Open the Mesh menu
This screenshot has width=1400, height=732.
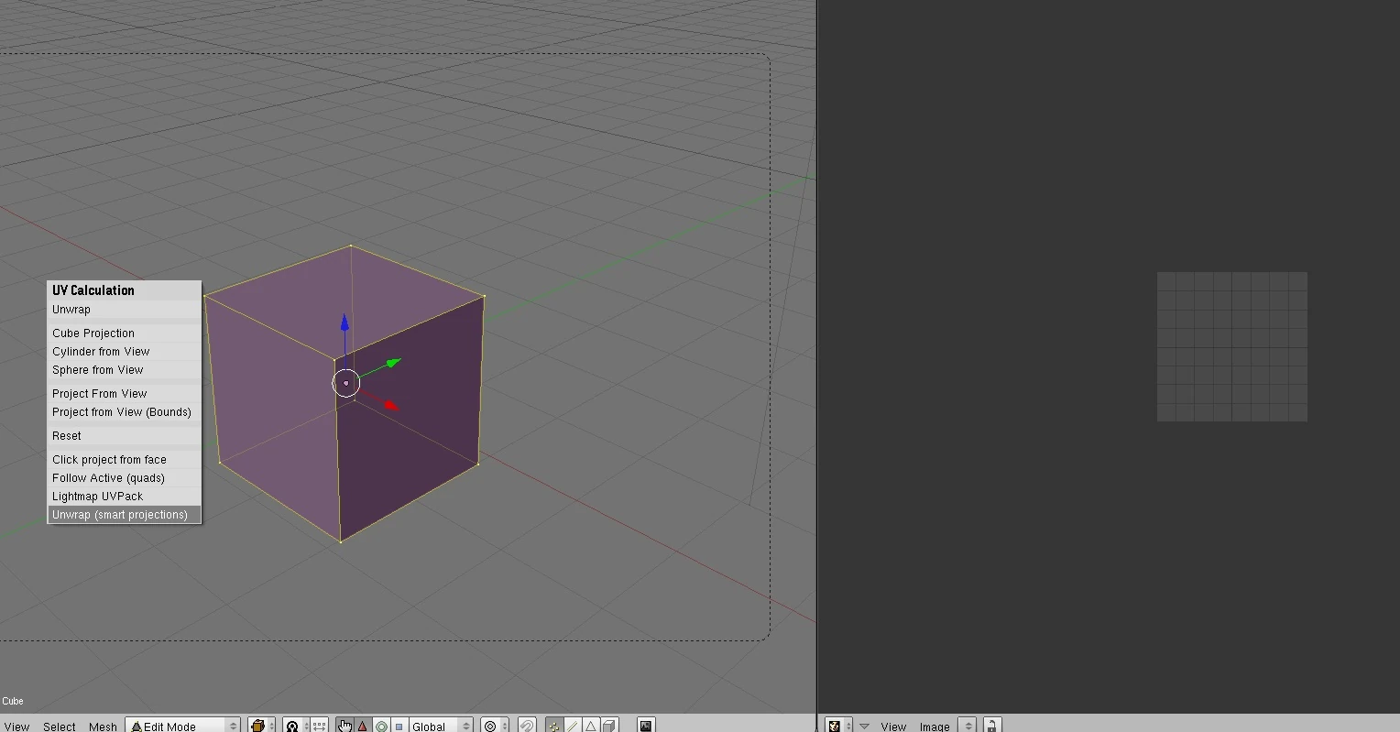pos(103,727)
